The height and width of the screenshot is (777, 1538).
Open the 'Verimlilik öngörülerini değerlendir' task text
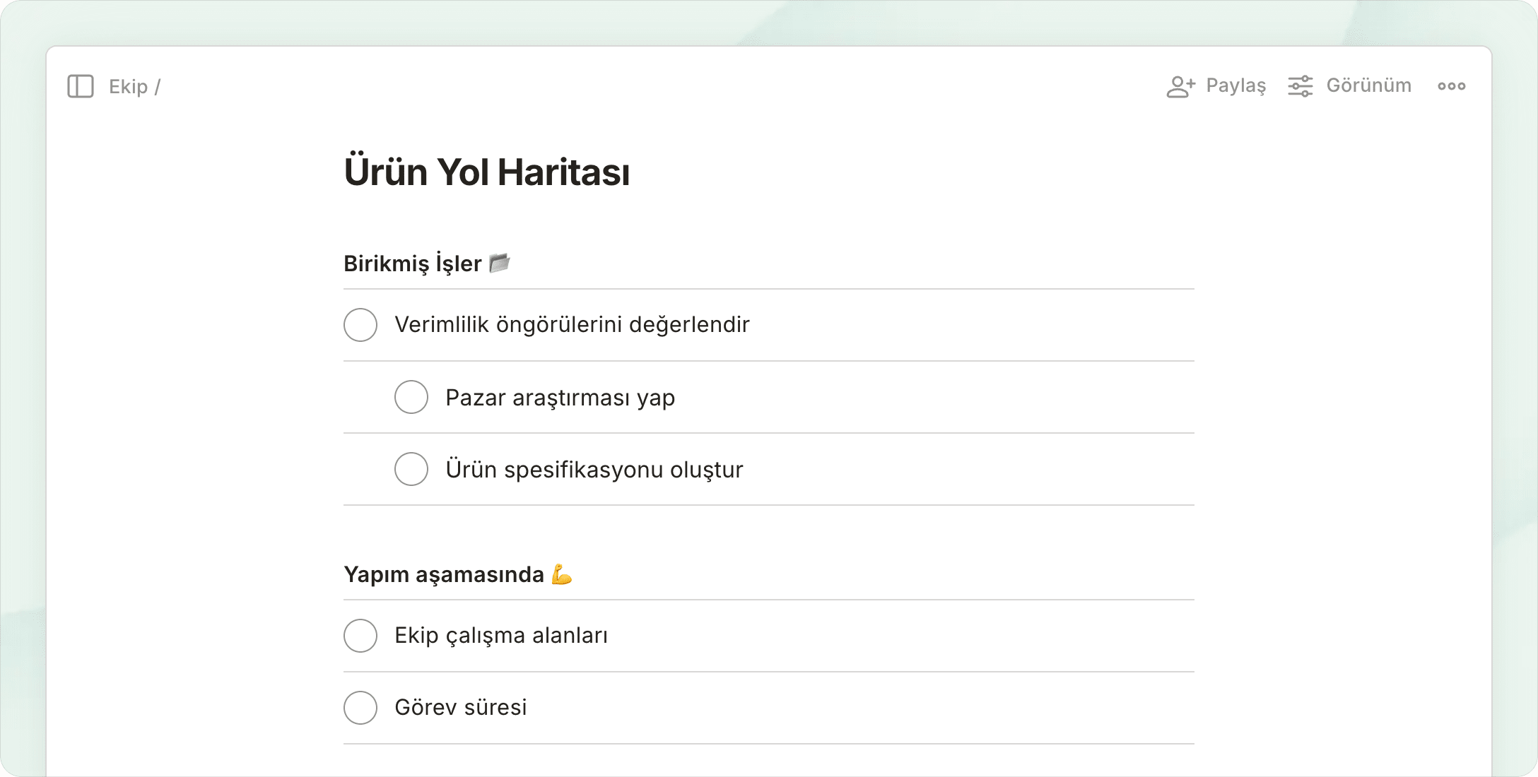(x=571, y=325)
